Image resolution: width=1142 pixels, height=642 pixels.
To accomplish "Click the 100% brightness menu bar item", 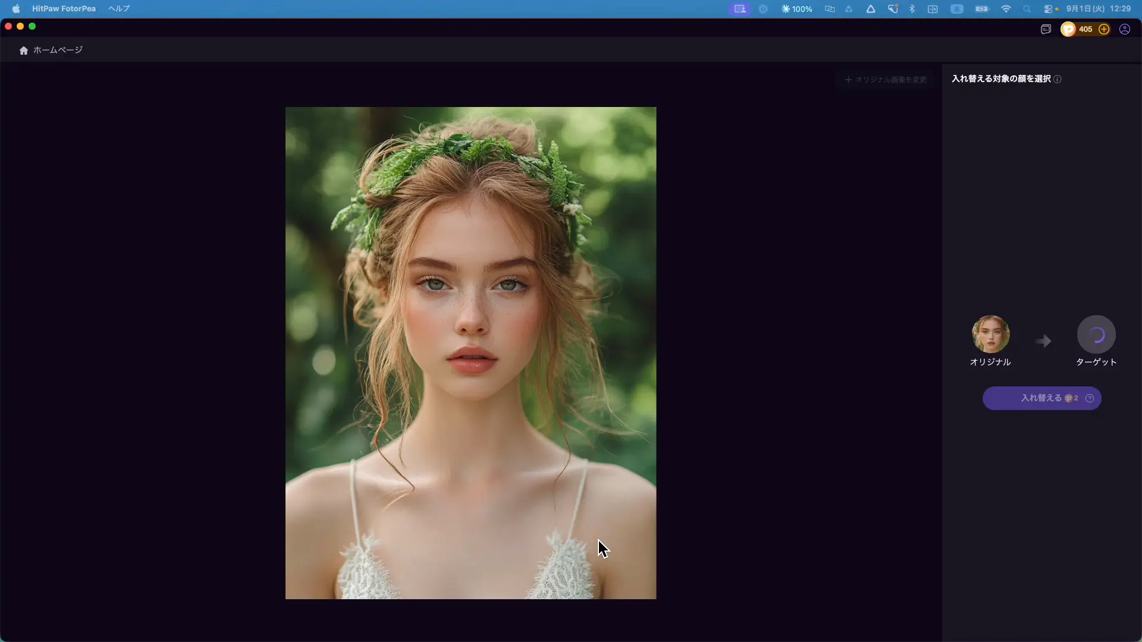I will tap(796, 9).
